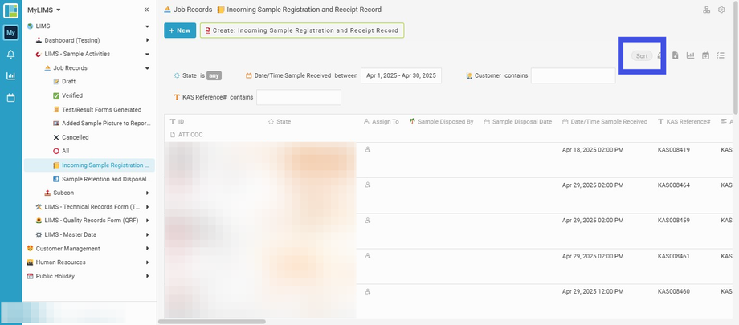Viewport: 739px width, 325px height.
Task: Click the 'any' State filter badge
Action: coord(214,75)
